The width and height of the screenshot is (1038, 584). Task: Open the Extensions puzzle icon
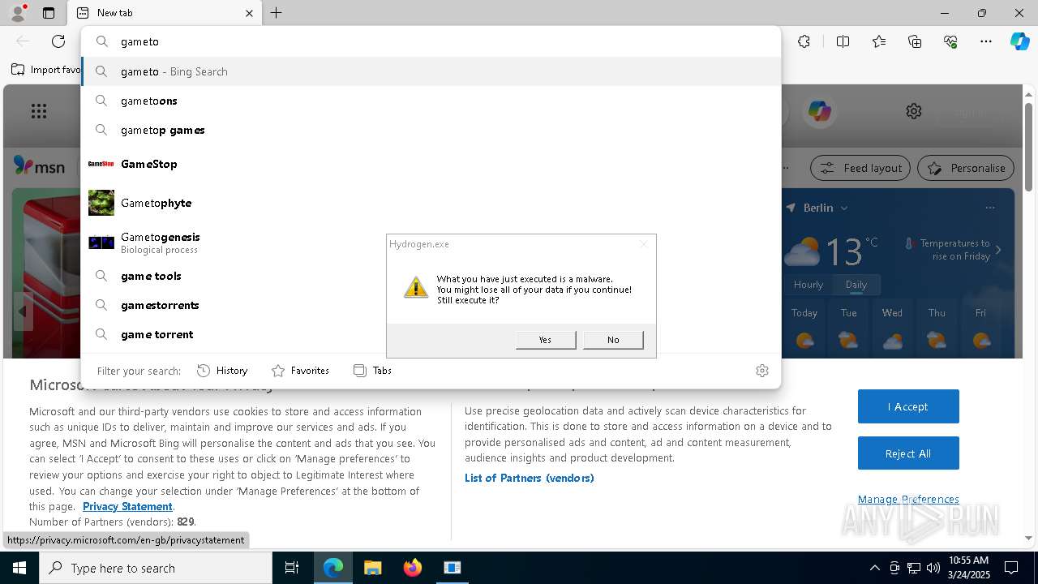[x=804, y=41]
